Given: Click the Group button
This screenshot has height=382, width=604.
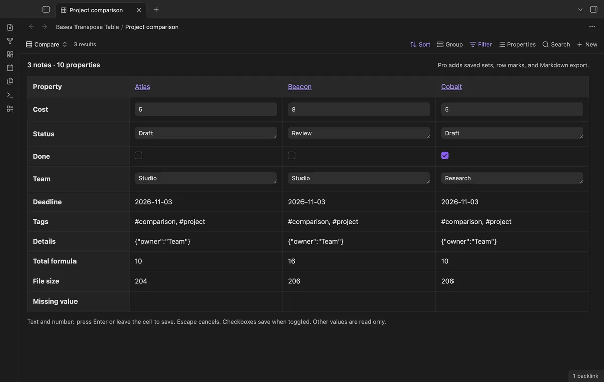Looking at the screenshot, I should [x=449, y=44].
